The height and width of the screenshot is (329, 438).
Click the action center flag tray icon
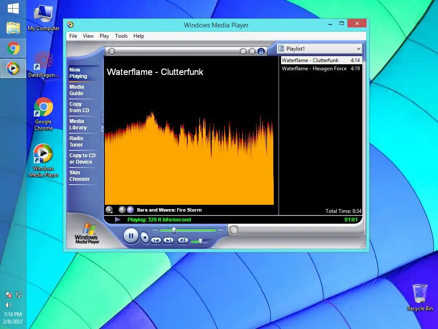pyautogui.click(x=9, y=295)
